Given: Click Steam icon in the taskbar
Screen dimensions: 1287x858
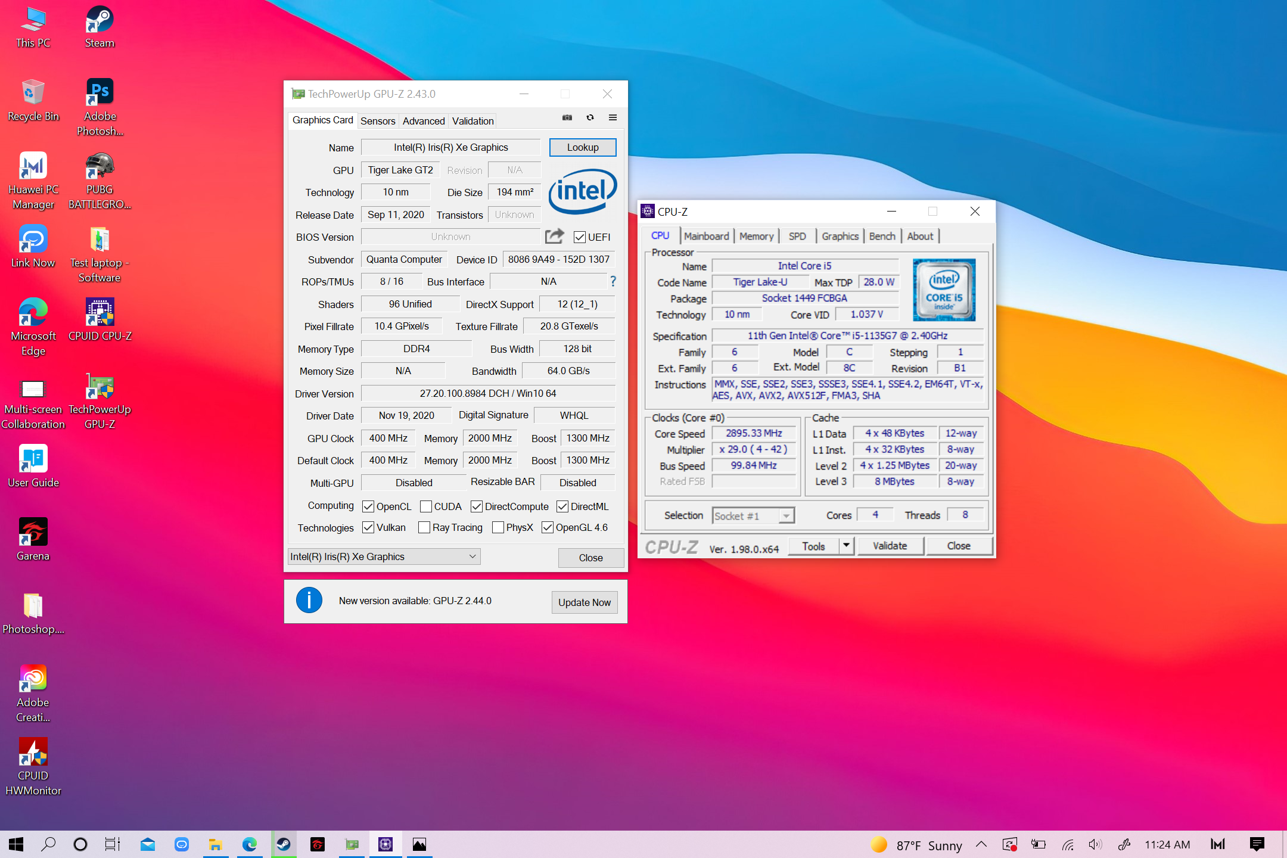Looking at the screenshot, I should 284,844.
